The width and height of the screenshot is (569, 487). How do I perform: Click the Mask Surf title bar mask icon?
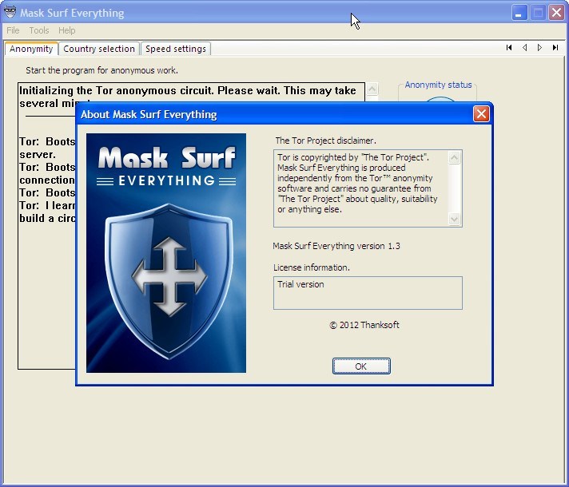[x=10, y=12]
